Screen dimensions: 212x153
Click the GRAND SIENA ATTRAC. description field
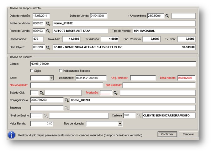(x=124, y=47)
